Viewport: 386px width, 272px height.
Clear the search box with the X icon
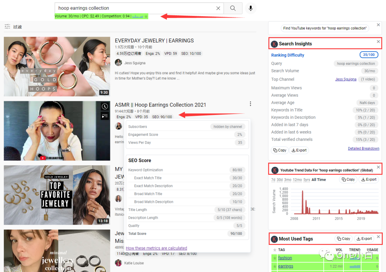[218, 8]
